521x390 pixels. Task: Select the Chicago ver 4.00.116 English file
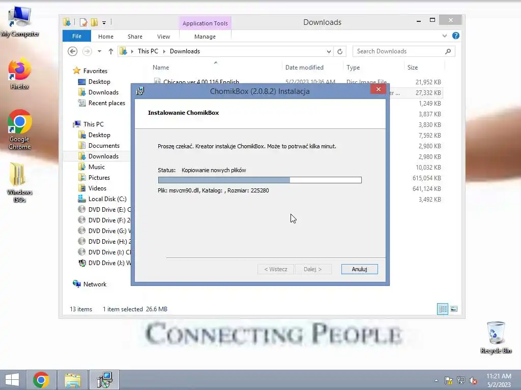201,82
